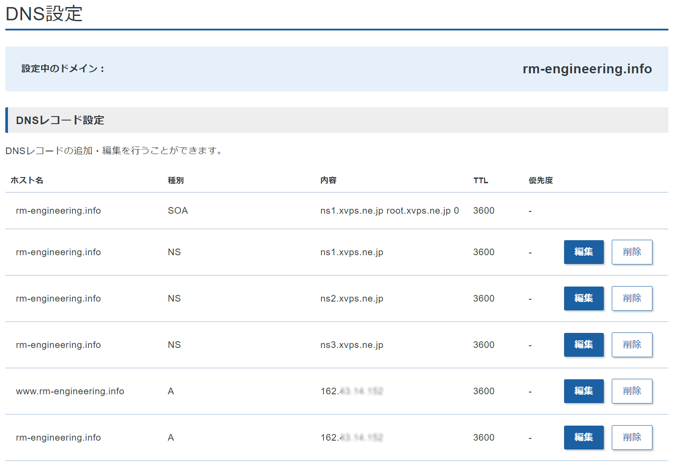Click the 優先度 column header

click(541, 180)
